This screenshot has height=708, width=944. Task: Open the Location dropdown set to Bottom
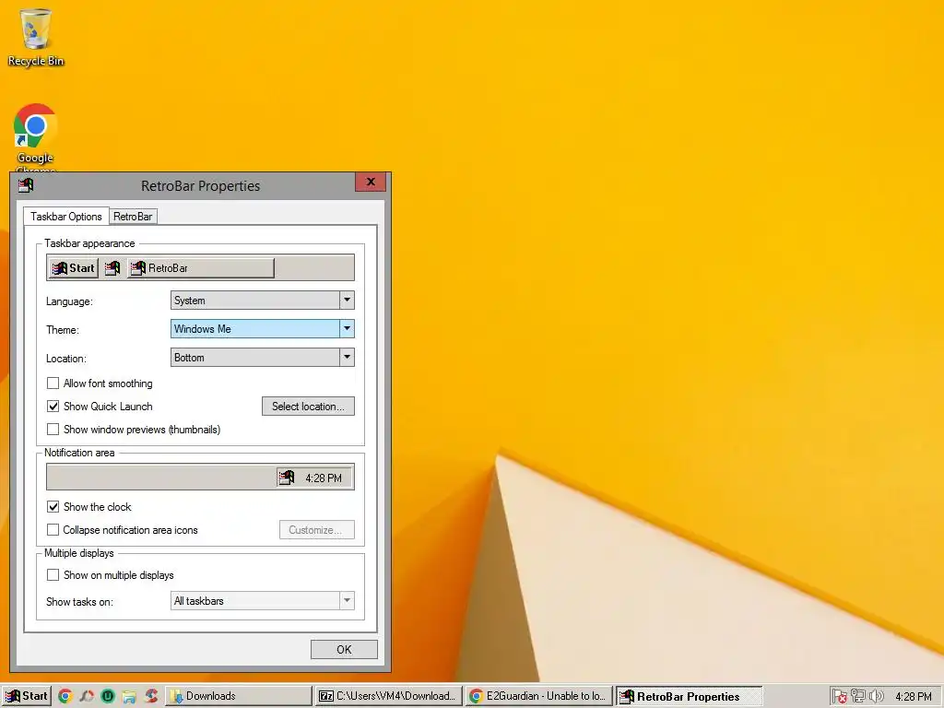[x=263, y=358]
